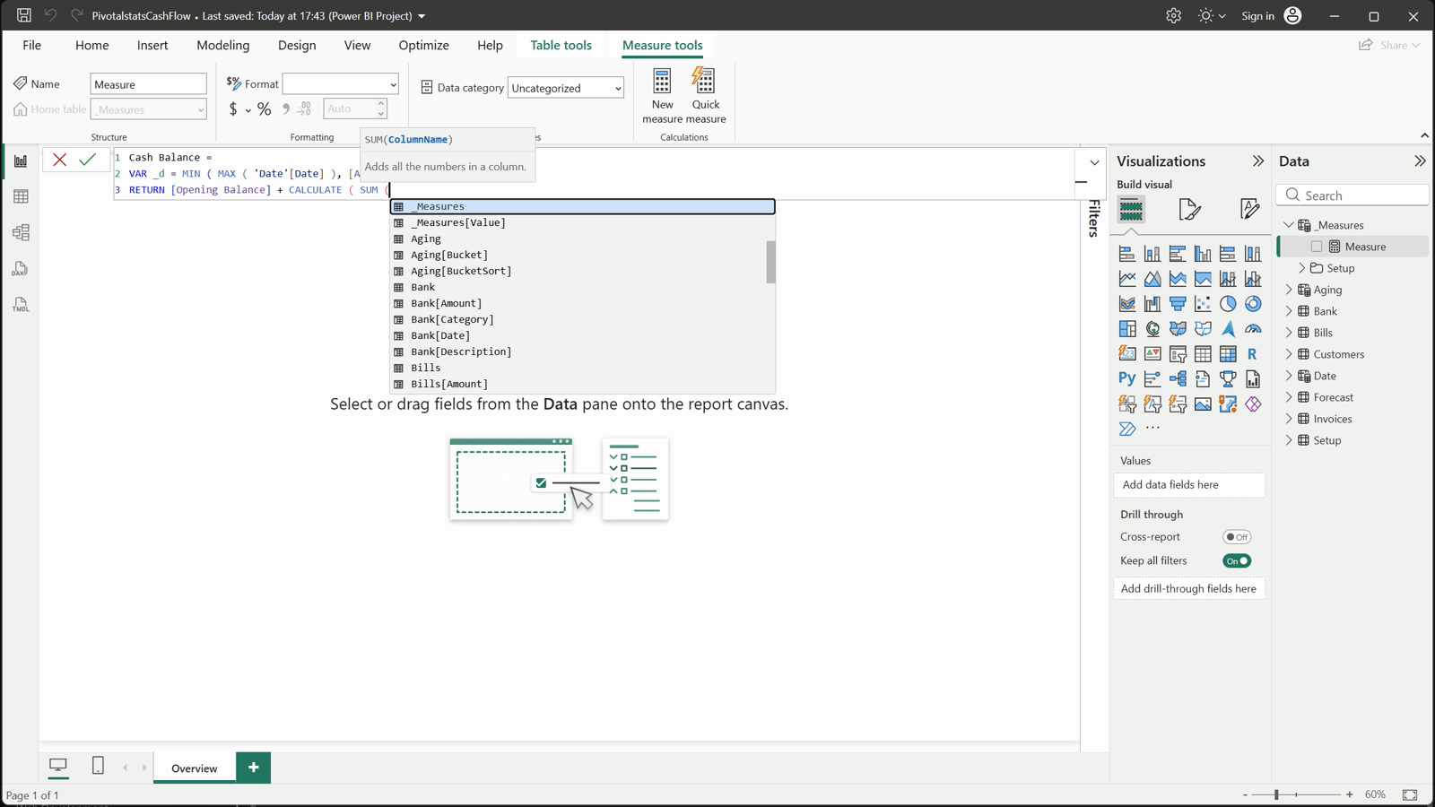Cancel the formula edit with the X icon
The width and height of the screenshot is (1435, 807).
60,160
